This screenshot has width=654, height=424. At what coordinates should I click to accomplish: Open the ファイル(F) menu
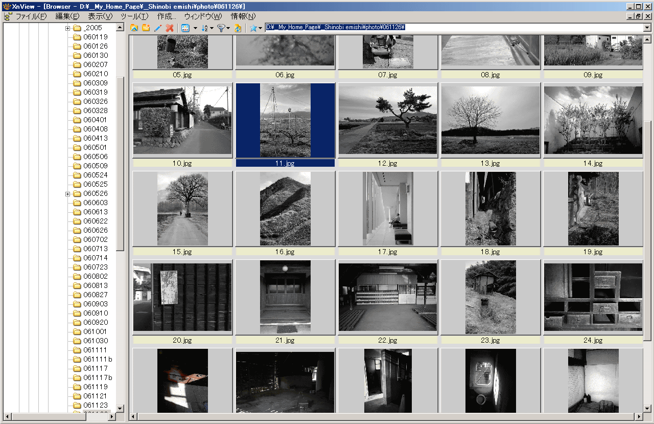pos(31,16)
